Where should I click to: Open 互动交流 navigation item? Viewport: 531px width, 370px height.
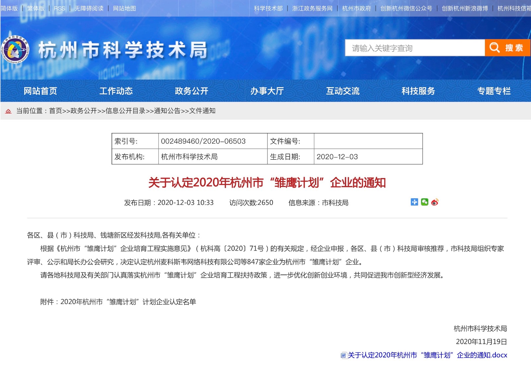pos(342,91)
